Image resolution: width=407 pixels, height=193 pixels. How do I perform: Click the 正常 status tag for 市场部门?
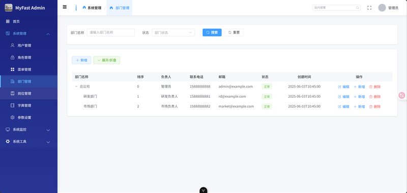267,106
